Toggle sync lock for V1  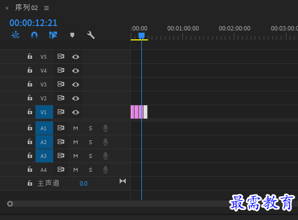(61, 112)
